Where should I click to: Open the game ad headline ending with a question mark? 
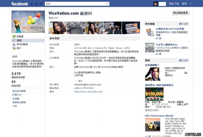pos(152,65)
